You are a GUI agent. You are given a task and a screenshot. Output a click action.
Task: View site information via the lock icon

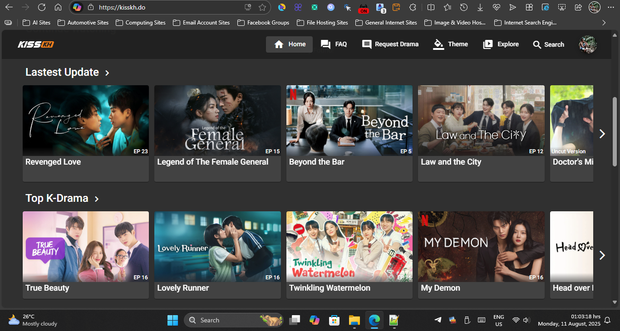pyautogui.click(x=91, y=7)
